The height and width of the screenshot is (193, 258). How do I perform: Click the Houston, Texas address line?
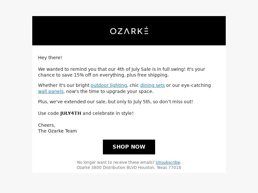pos(129,168)
